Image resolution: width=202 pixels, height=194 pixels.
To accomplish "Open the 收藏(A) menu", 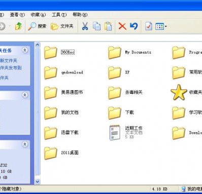I will coord(38,15).
